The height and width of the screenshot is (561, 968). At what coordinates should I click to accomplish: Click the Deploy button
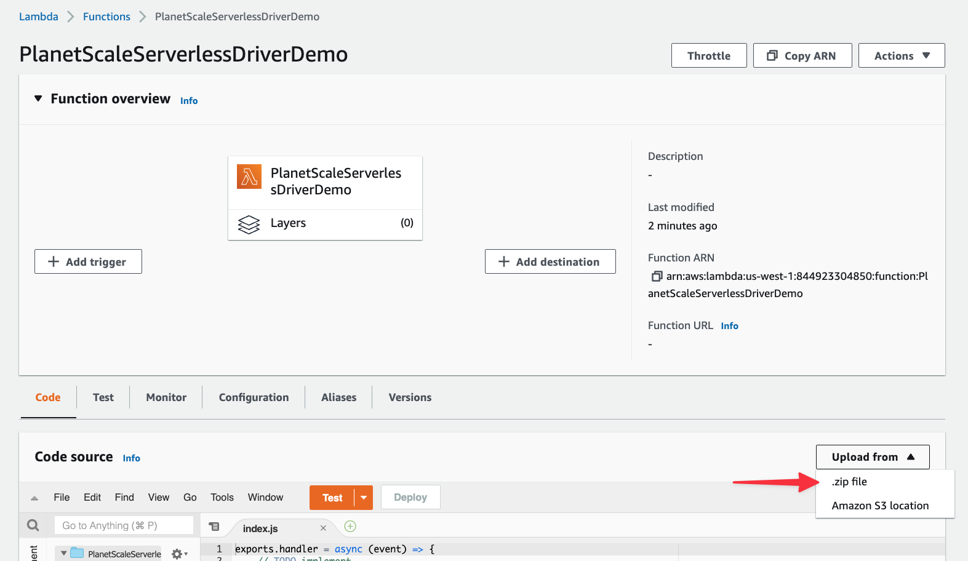tap(410, 497)
